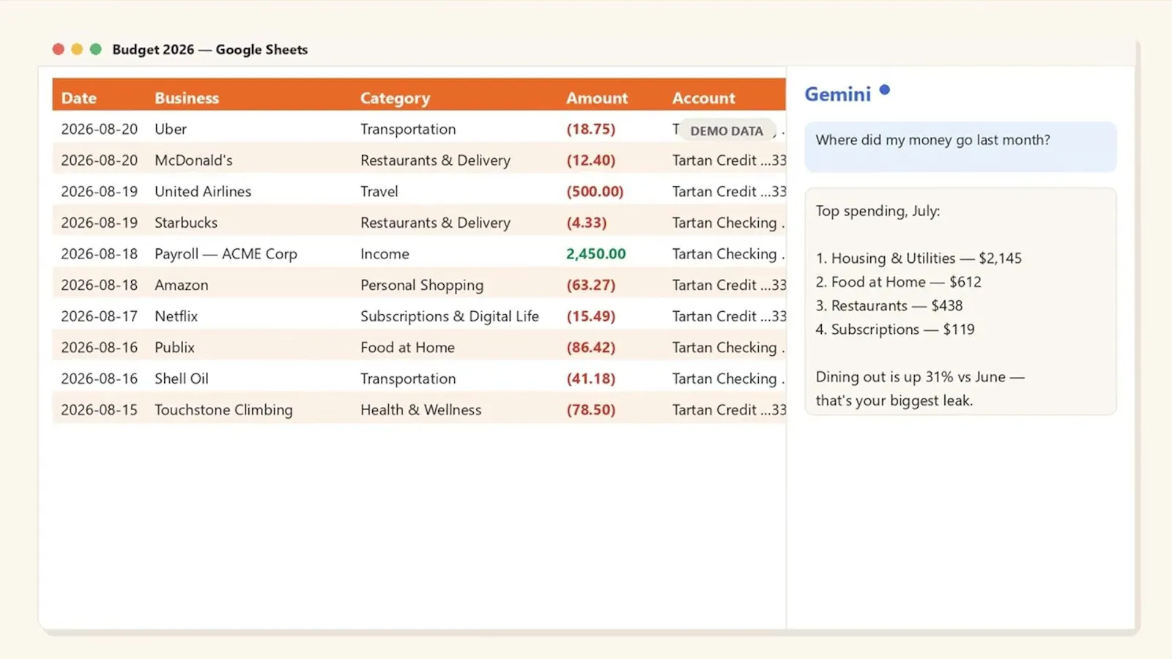Click Transportation category in the Shell Oil row
This screenshot has height=659, width=1172.
tap(408, 379)
